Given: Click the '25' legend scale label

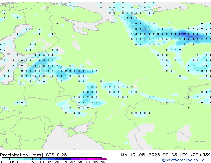Looking at the screenshot, I should (65, 162).
